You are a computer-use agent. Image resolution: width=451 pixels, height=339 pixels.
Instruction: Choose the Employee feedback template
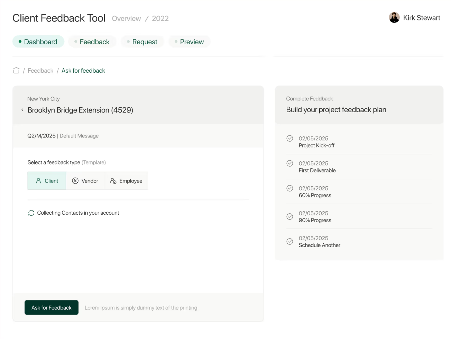pyautogui.click(x=126, y=180)
